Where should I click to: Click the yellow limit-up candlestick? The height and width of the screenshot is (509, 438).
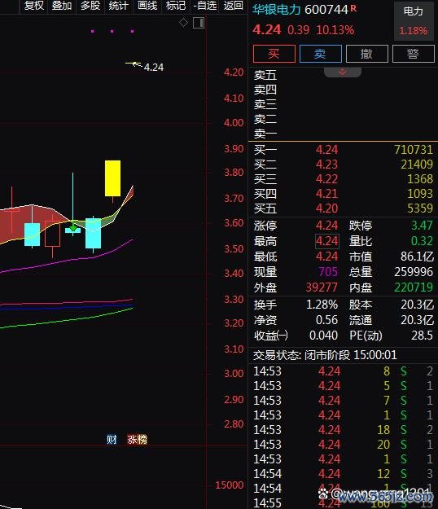tap(112, 178)
